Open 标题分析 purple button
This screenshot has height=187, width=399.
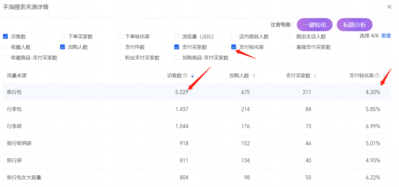[x=354, y=25]
